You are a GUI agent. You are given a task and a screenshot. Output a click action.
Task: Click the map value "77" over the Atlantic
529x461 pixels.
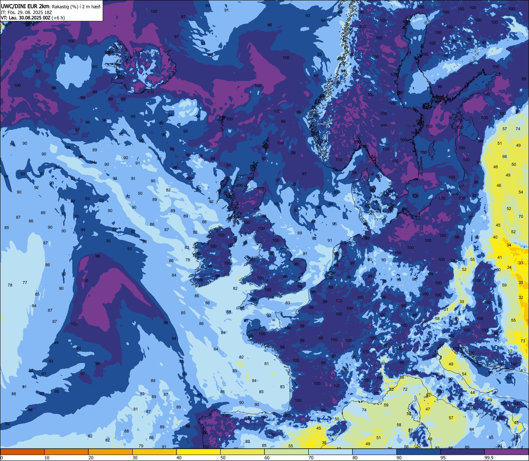[25, 283]
